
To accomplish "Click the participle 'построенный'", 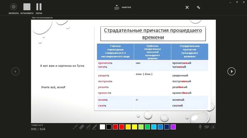I will point(182,81).
